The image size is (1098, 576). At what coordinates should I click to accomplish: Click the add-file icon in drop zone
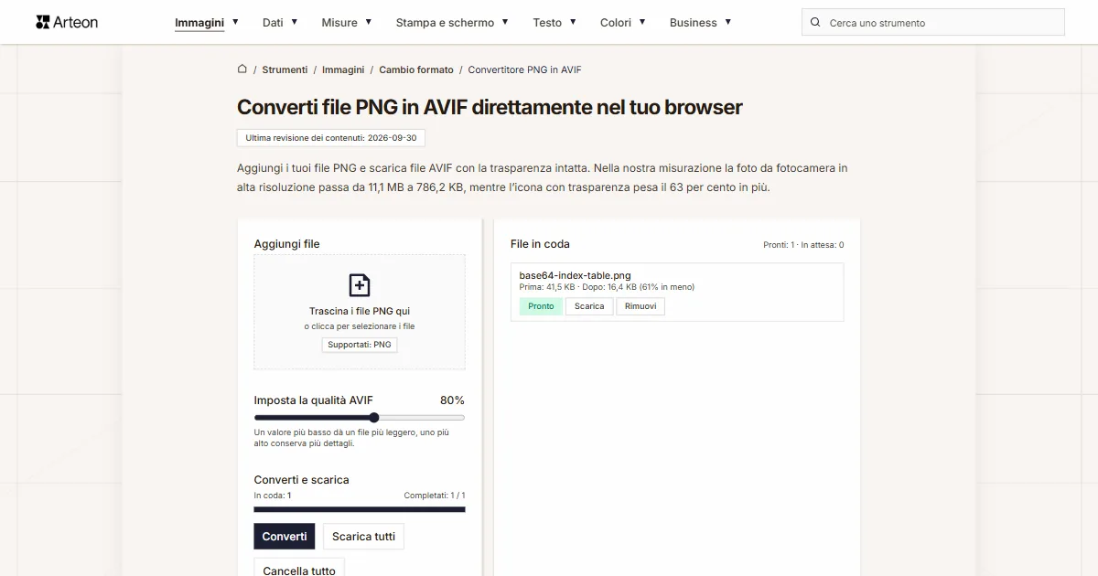360,285
